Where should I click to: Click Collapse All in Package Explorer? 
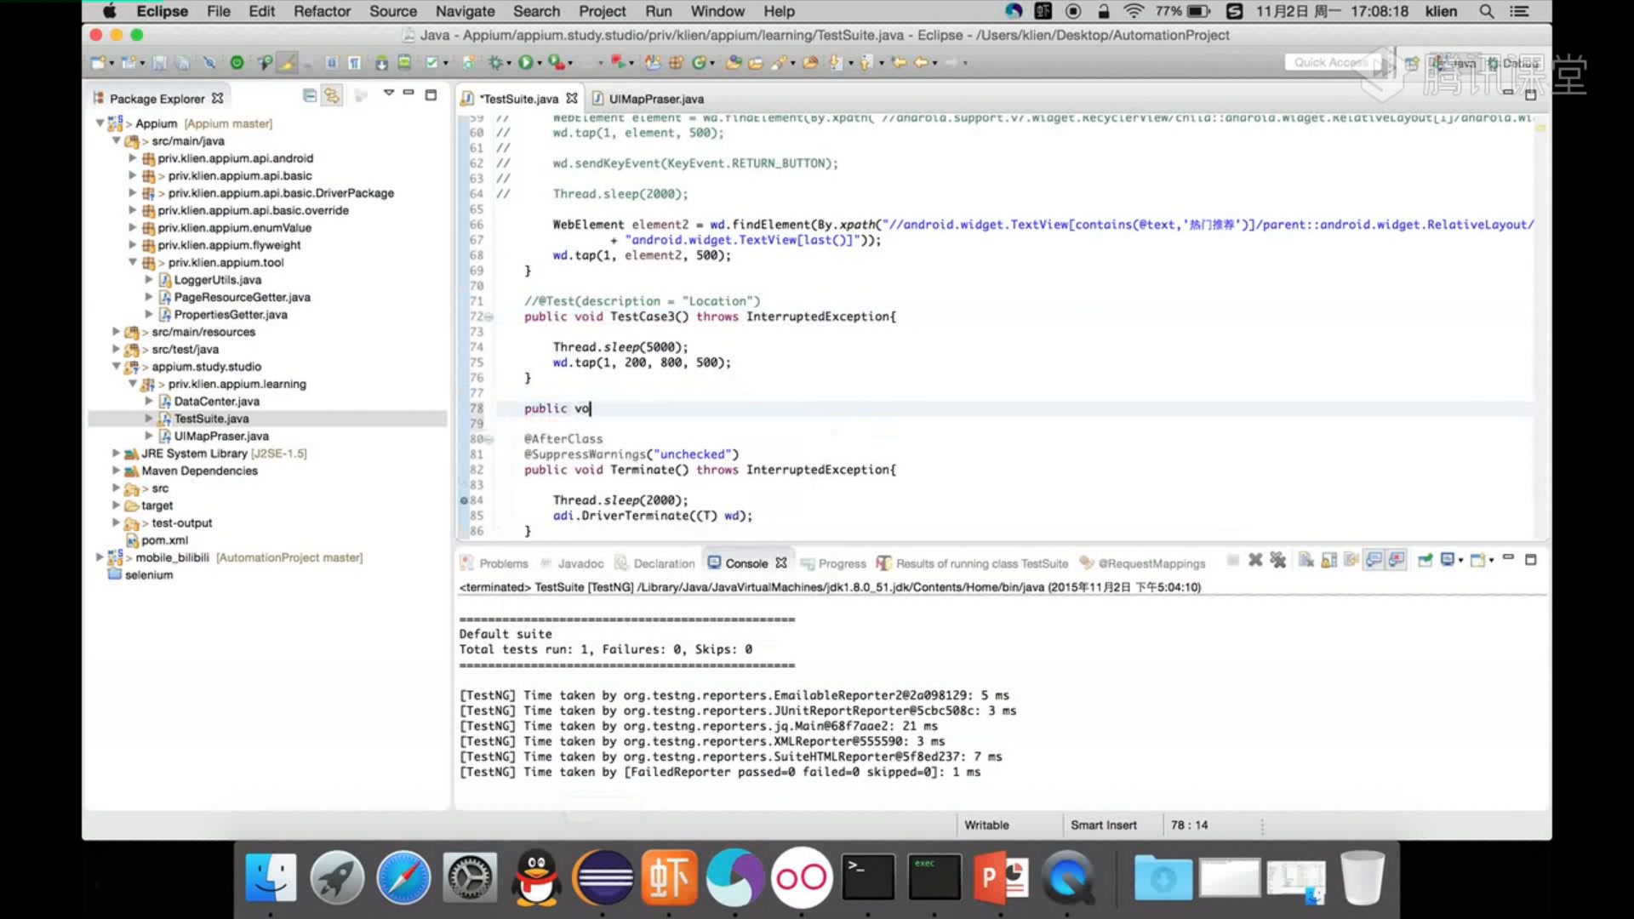coord(310,96)
